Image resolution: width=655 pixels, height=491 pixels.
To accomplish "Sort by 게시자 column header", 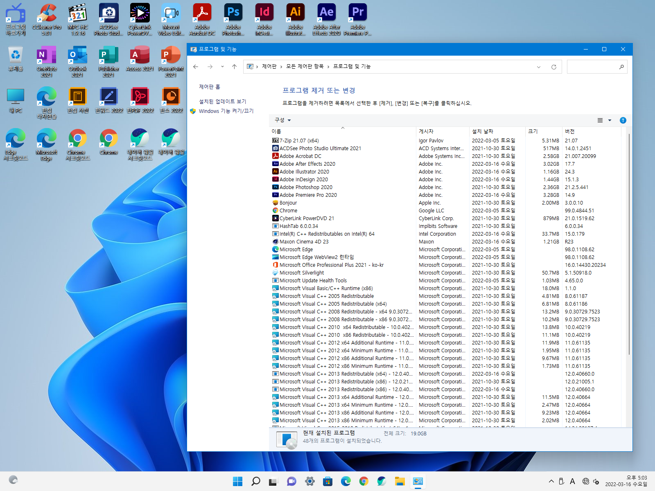I will coord(443,131).
